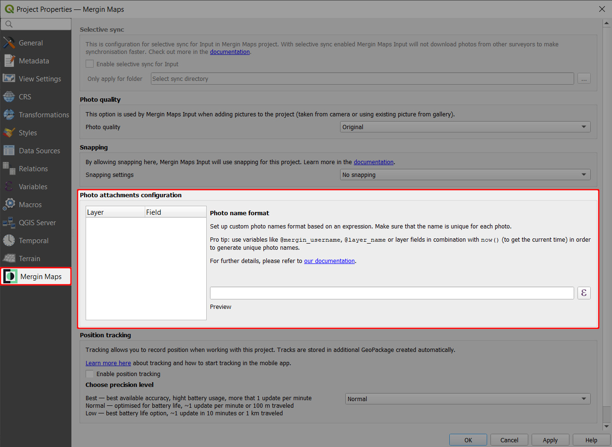Click the Mergin Maps logo icon
Screen dimensions: 612x447
[10, 276]
